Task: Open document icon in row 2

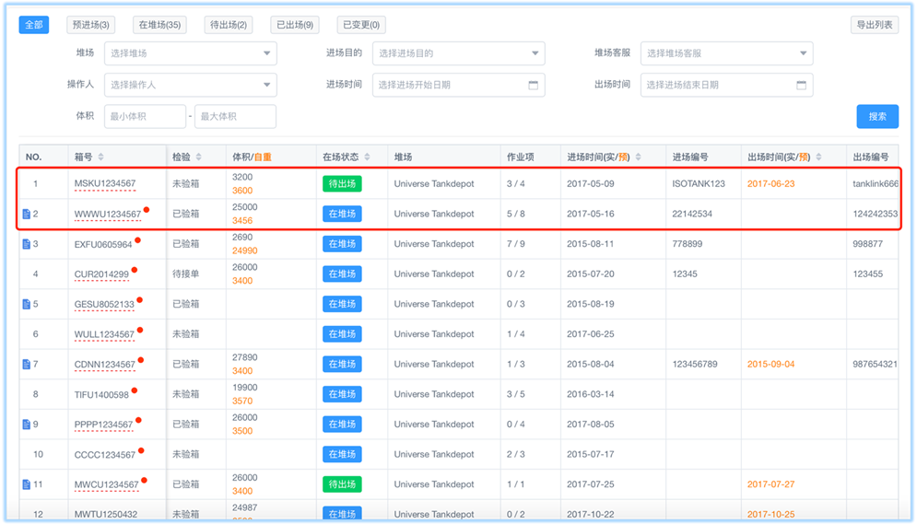Action: [x=27, y=214]
